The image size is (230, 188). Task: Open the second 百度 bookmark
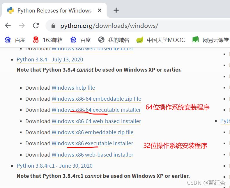click(x=80, y=40)
